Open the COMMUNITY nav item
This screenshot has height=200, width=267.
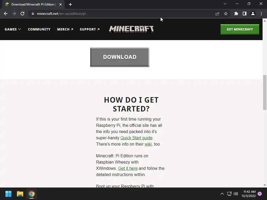click(39, 29)
